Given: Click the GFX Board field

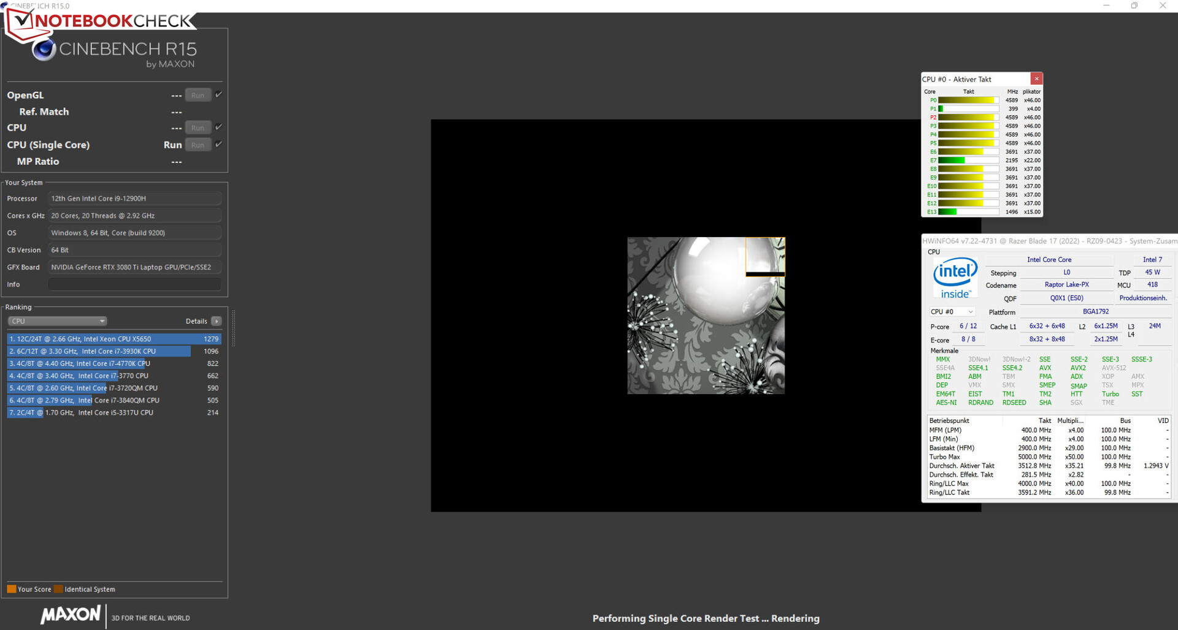Looking at the screenshot, I should click(x=134, y=267).
